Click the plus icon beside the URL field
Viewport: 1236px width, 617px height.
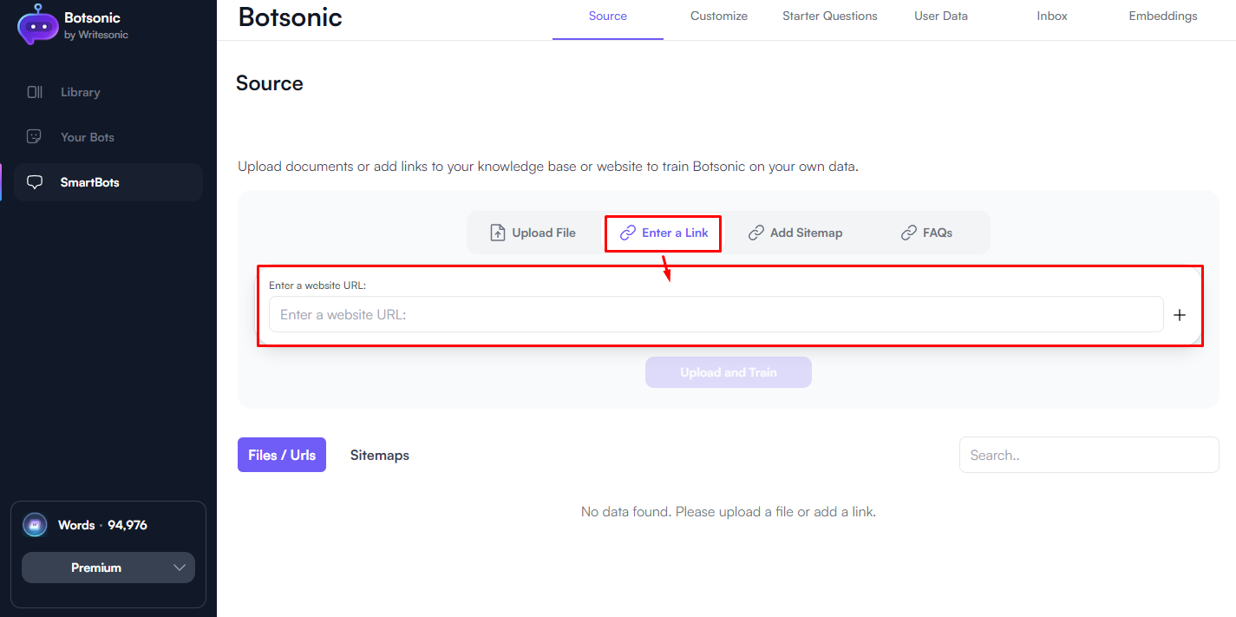1180,315
